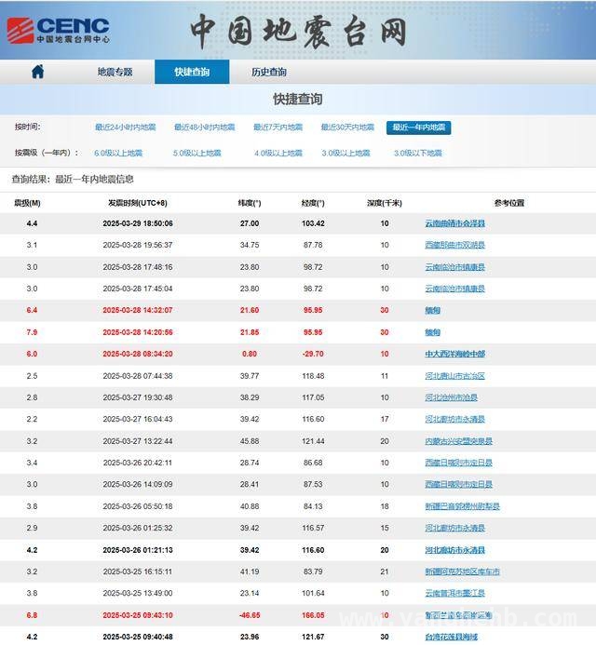Open the 西藏那曲市双湖县 location link

[454, 245]
